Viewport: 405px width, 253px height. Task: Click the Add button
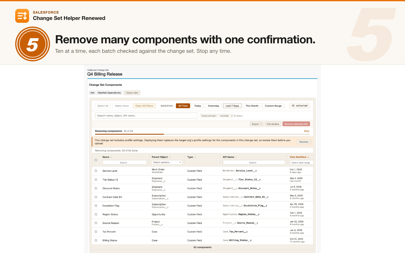click(92, 93)
